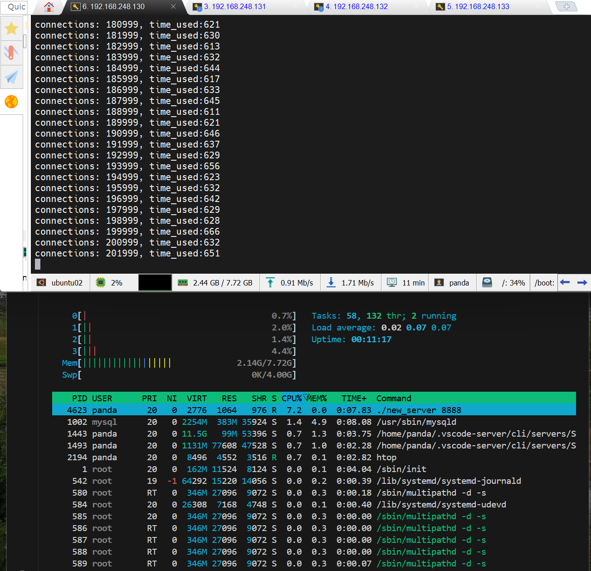
Task: Sort htop by the Command column header
Action: point(394,398)
